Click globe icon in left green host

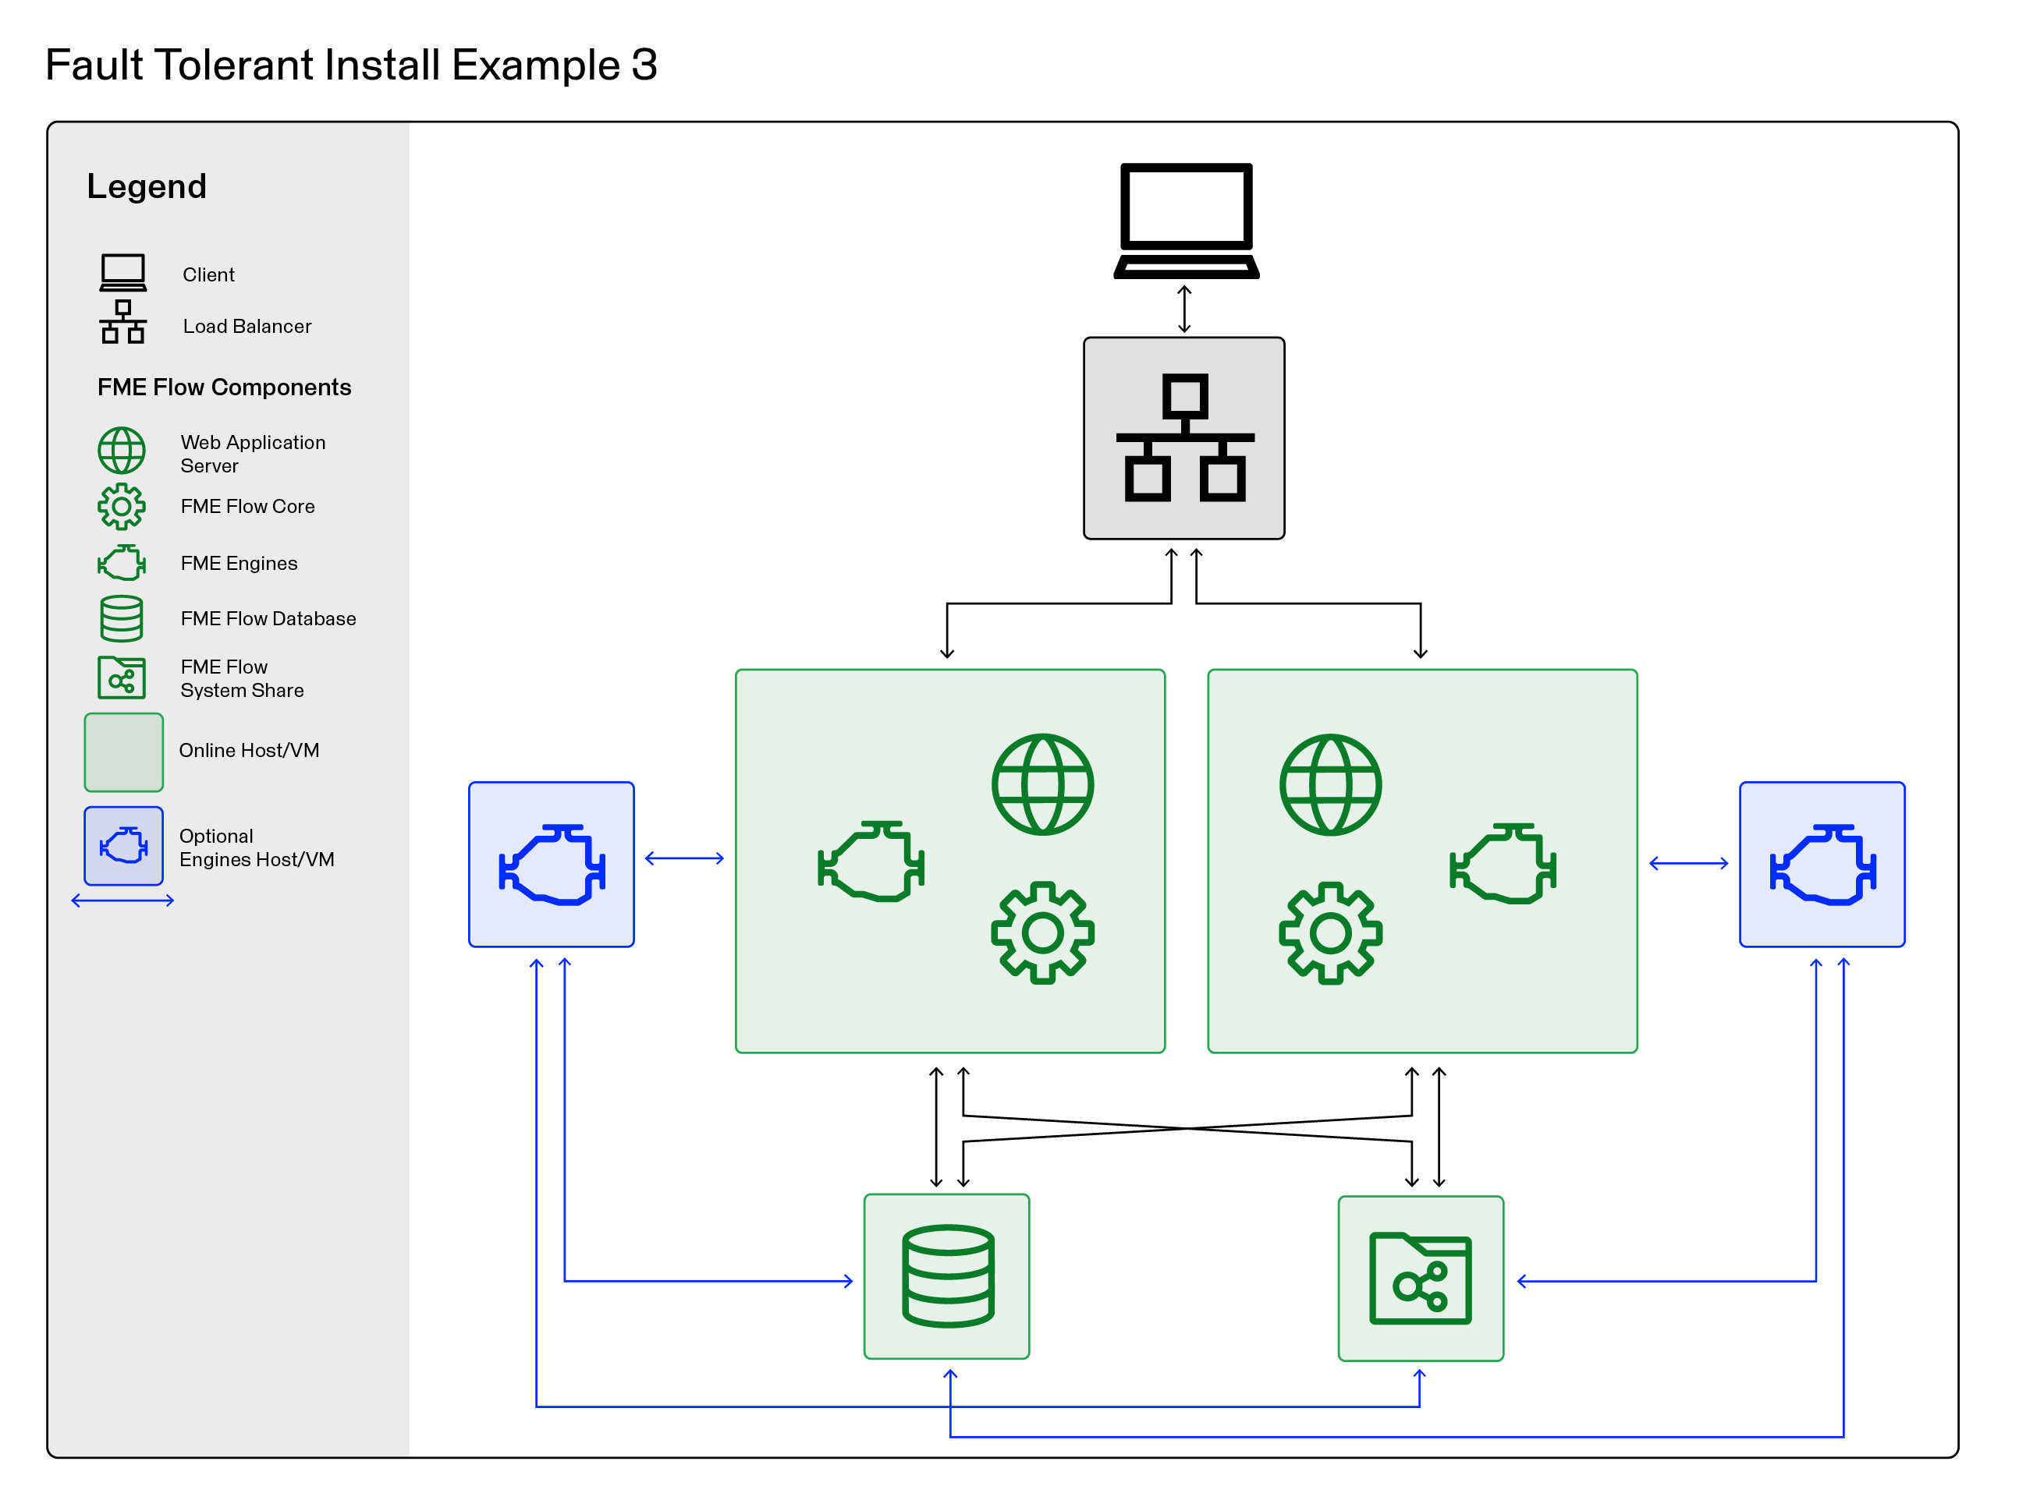pos(1041,784)
